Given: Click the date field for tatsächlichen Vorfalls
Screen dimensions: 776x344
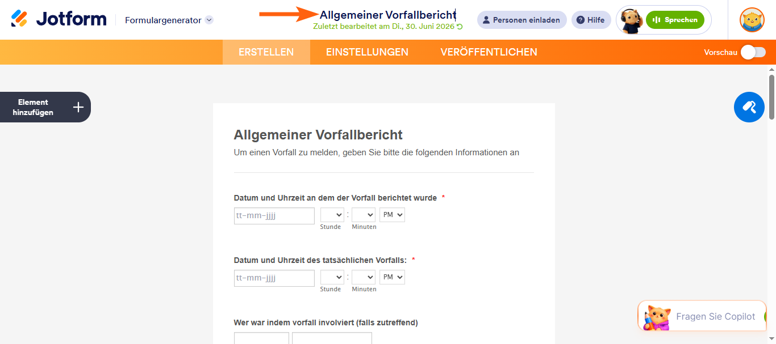Looking at the screenshot, I should (274, 278).
